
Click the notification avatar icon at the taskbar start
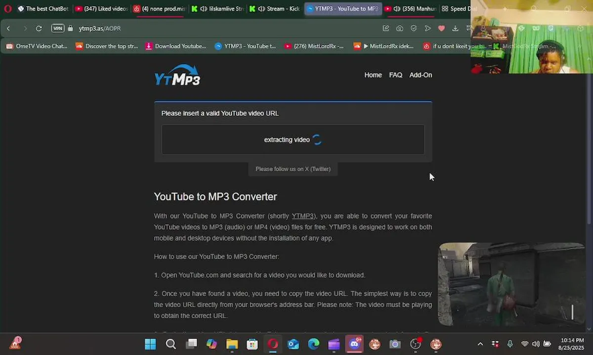tap(15, 343)
